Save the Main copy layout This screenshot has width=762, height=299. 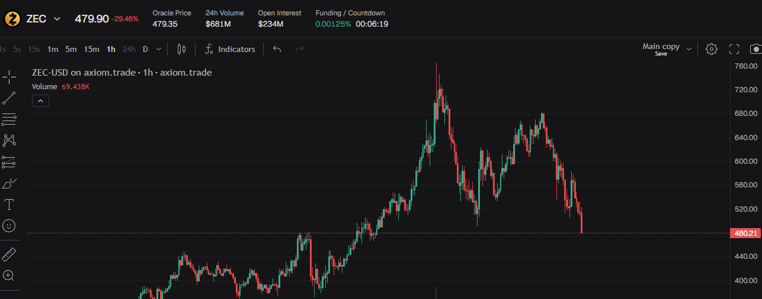(661, 54)
